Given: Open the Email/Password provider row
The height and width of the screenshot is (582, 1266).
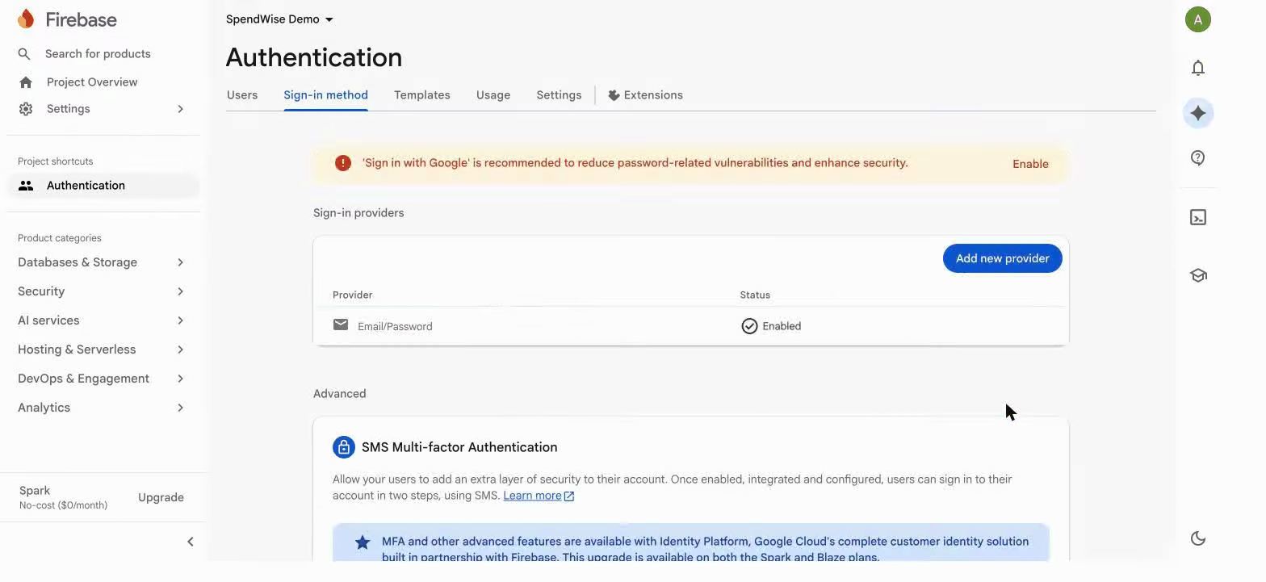Looking at the screenshot, I should point(691,326).
